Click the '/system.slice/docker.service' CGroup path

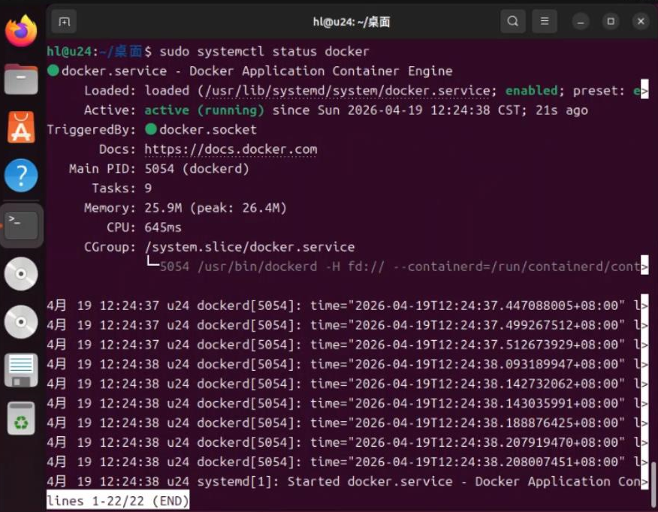(x=249, y=247)
